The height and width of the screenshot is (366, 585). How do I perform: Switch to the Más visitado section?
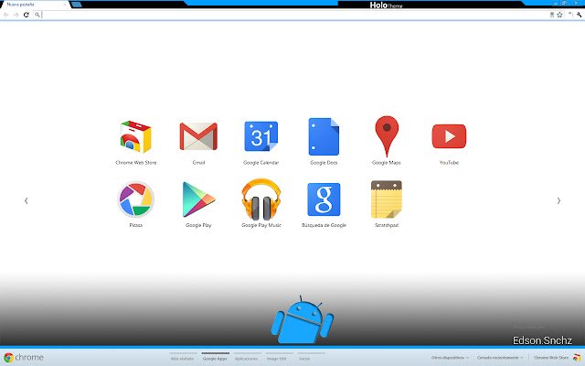pos(183,359)
